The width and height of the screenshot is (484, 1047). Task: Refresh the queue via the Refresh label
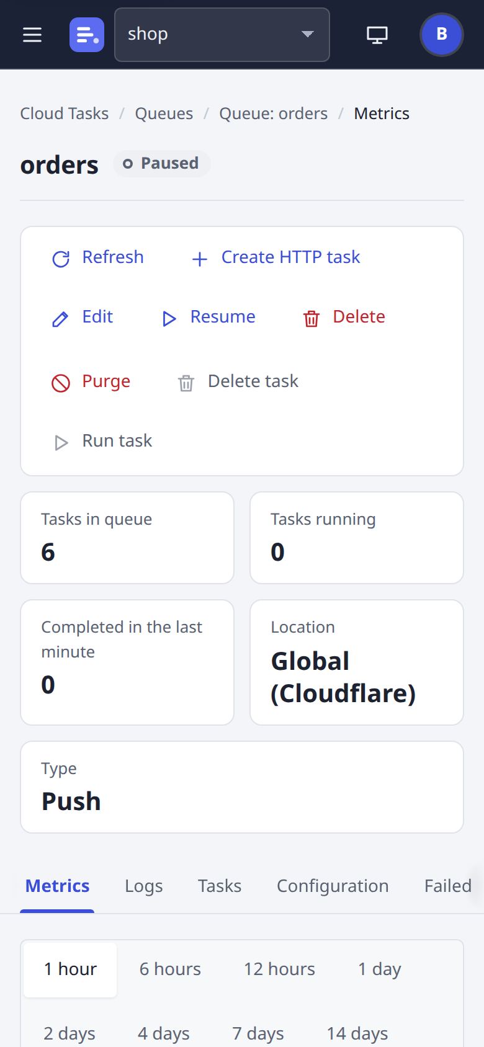click(x=113, y=257)
